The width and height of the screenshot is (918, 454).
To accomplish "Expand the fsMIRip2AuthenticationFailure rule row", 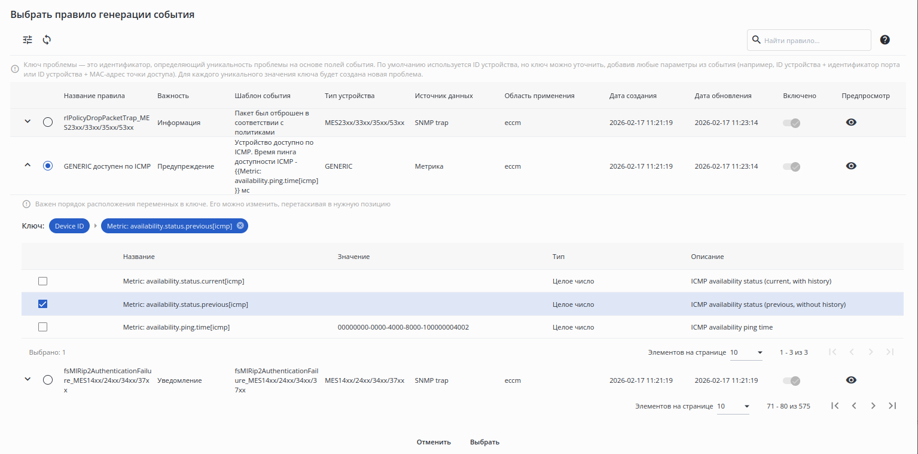I will [28, 379].
